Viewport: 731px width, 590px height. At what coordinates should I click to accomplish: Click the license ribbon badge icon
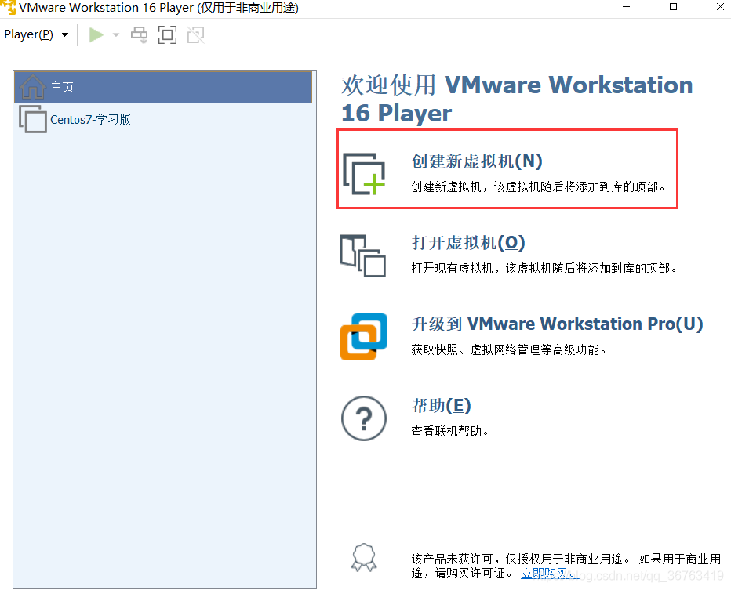[x=364, y=557]
